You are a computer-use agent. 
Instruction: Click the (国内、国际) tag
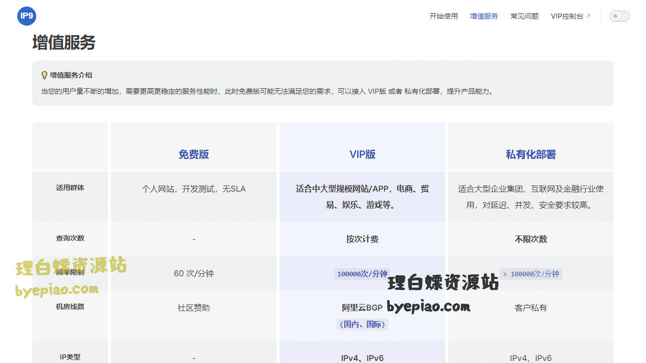click(x=362, y=324)
